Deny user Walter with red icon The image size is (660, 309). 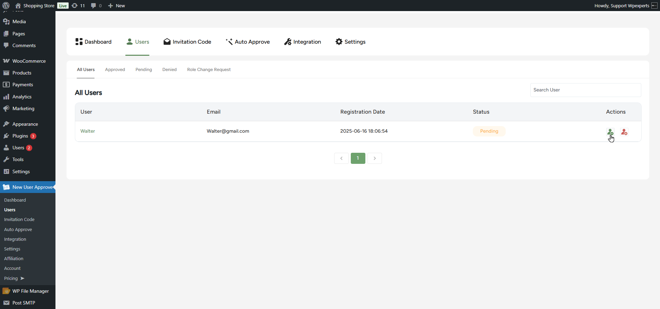[x=624, y=132]
